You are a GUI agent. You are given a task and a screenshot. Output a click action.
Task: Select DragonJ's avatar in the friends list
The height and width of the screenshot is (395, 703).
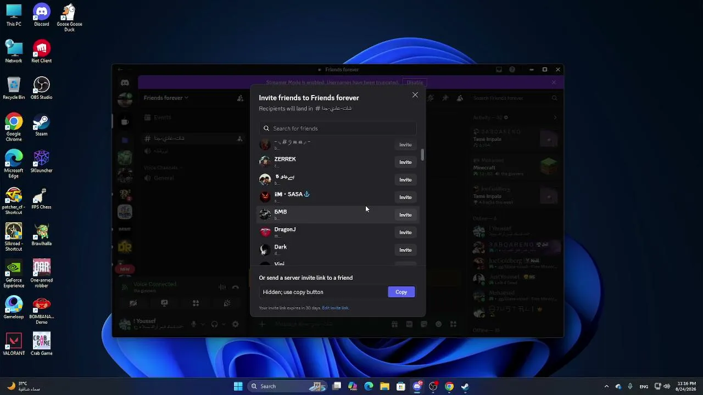tap(265, 232)
